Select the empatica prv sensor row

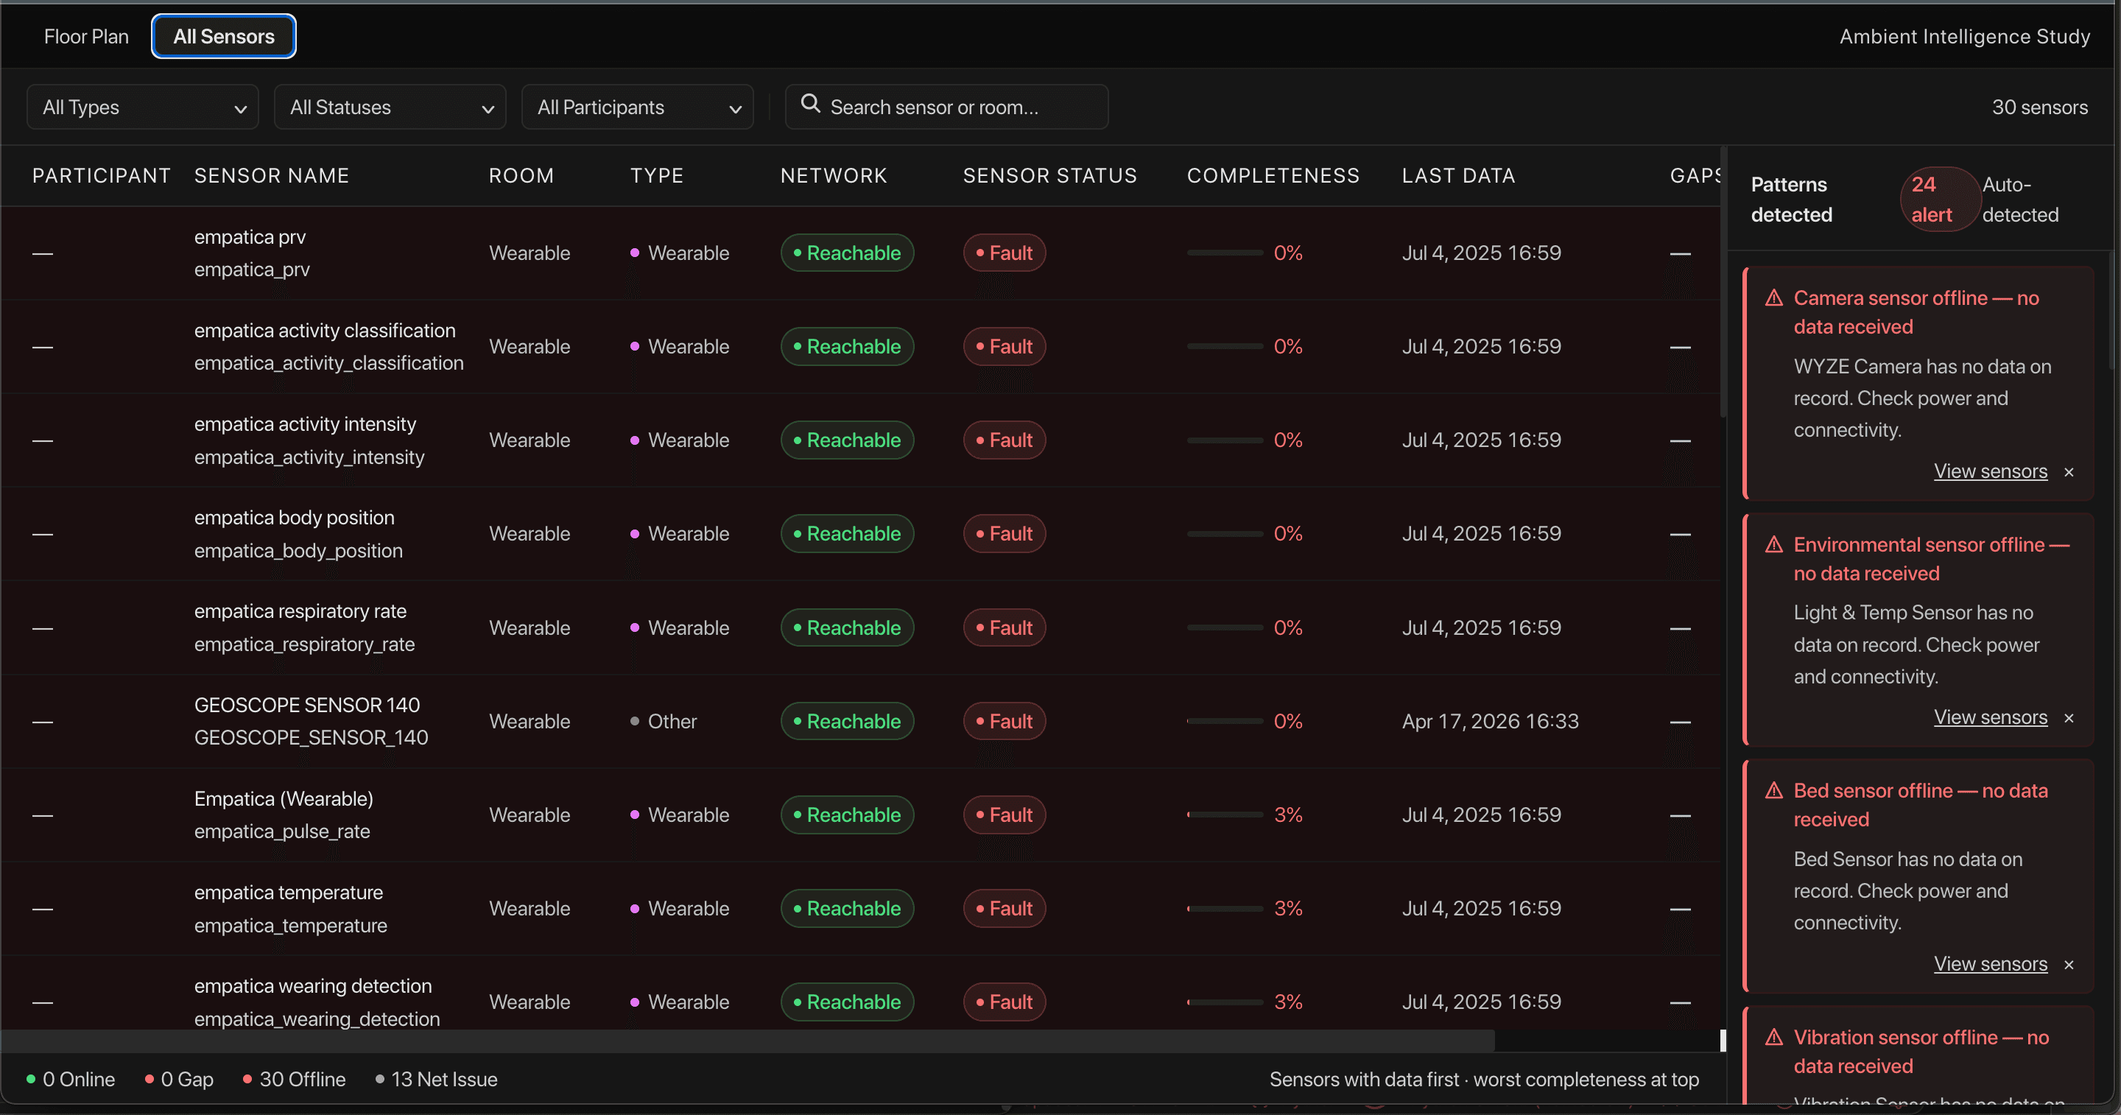(x=860, y=253)
